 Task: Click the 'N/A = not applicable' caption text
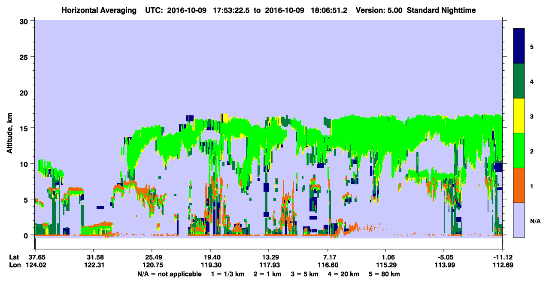tap(169, 274)
